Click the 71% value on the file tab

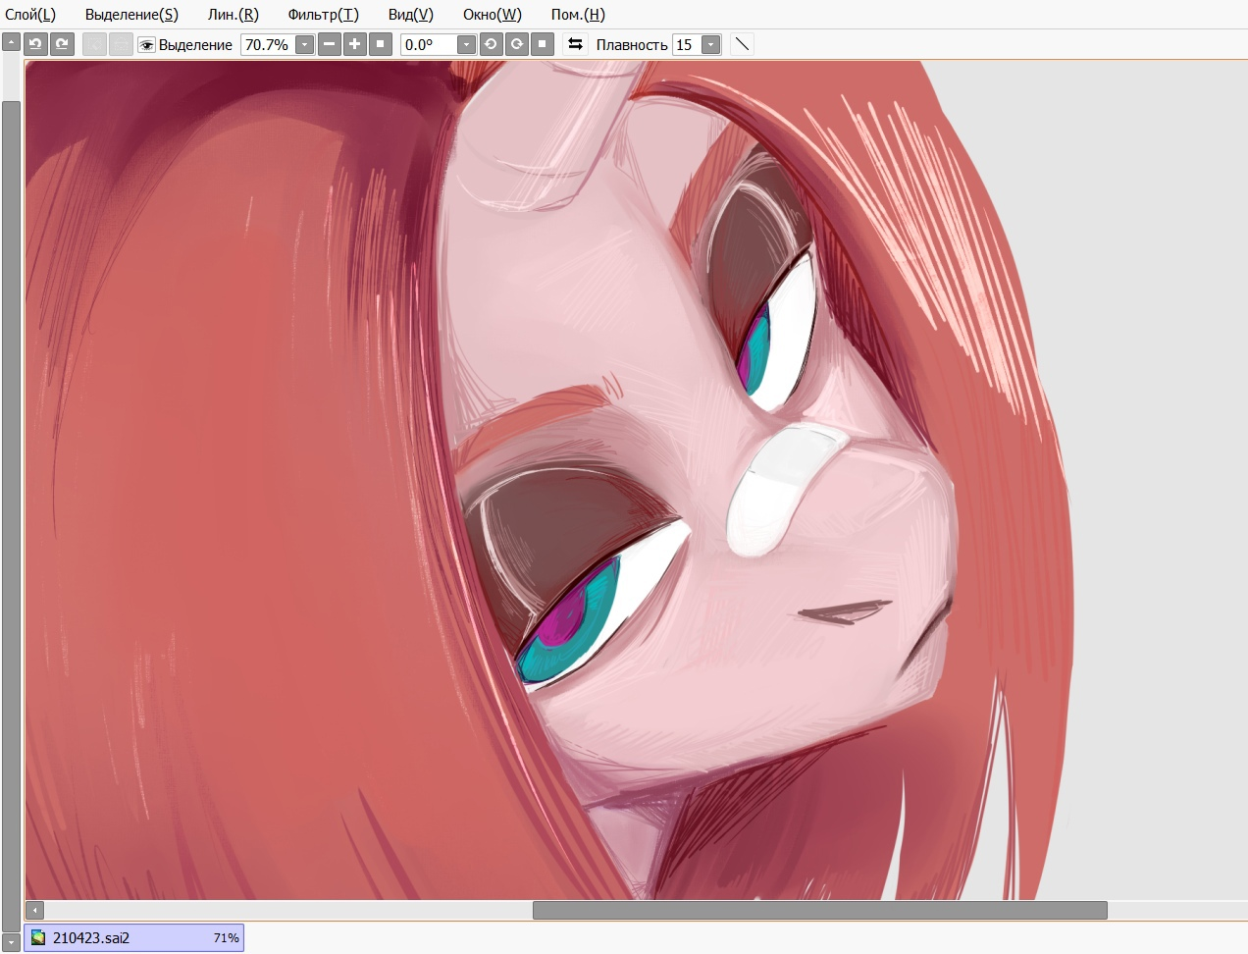[226, 938]
